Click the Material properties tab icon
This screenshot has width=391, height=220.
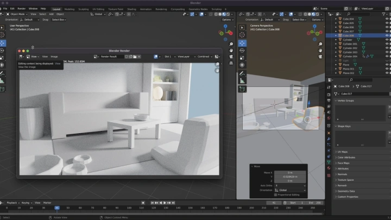329,168
